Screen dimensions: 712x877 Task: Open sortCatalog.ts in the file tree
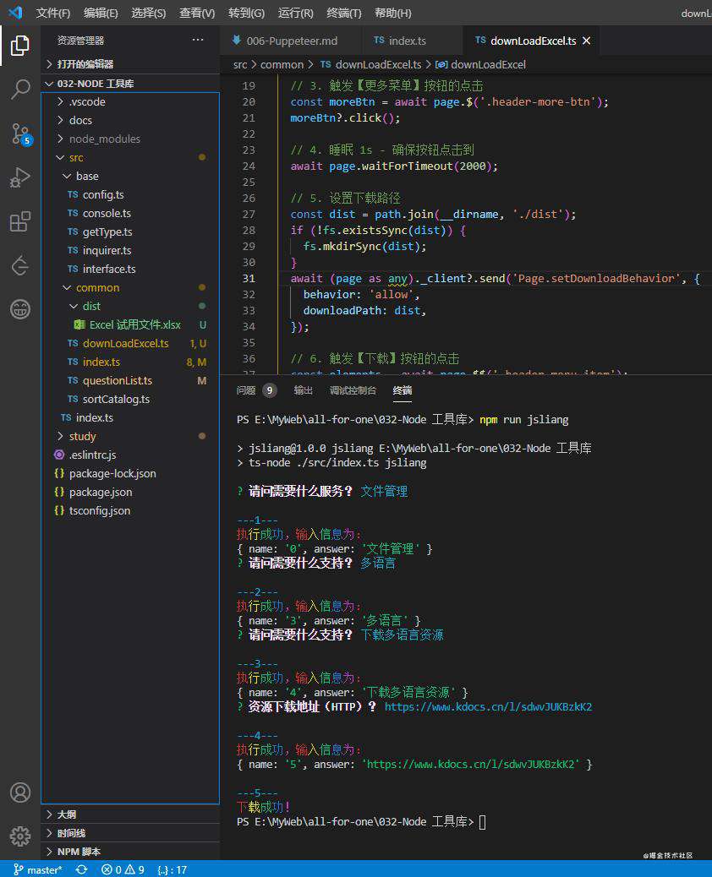pyautogui.click(x=130, y=399)
